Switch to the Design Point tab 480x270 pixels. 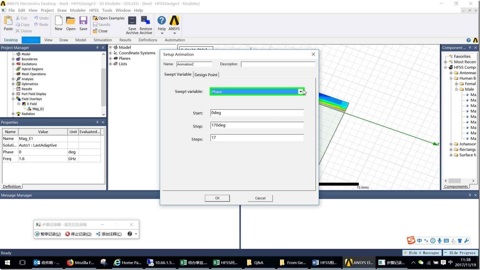click(206, 75)
